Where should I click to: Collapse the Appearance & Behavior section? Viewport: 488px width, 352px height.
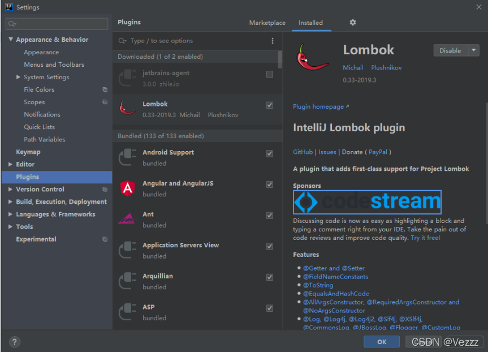(x=11, y=39)
